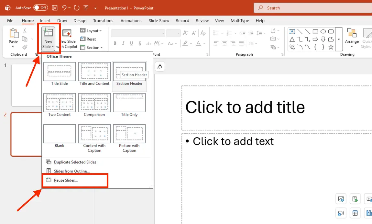Screen dimensions: 372x224
Task: Switch to the Draw tab
Action: coord(62,21)
